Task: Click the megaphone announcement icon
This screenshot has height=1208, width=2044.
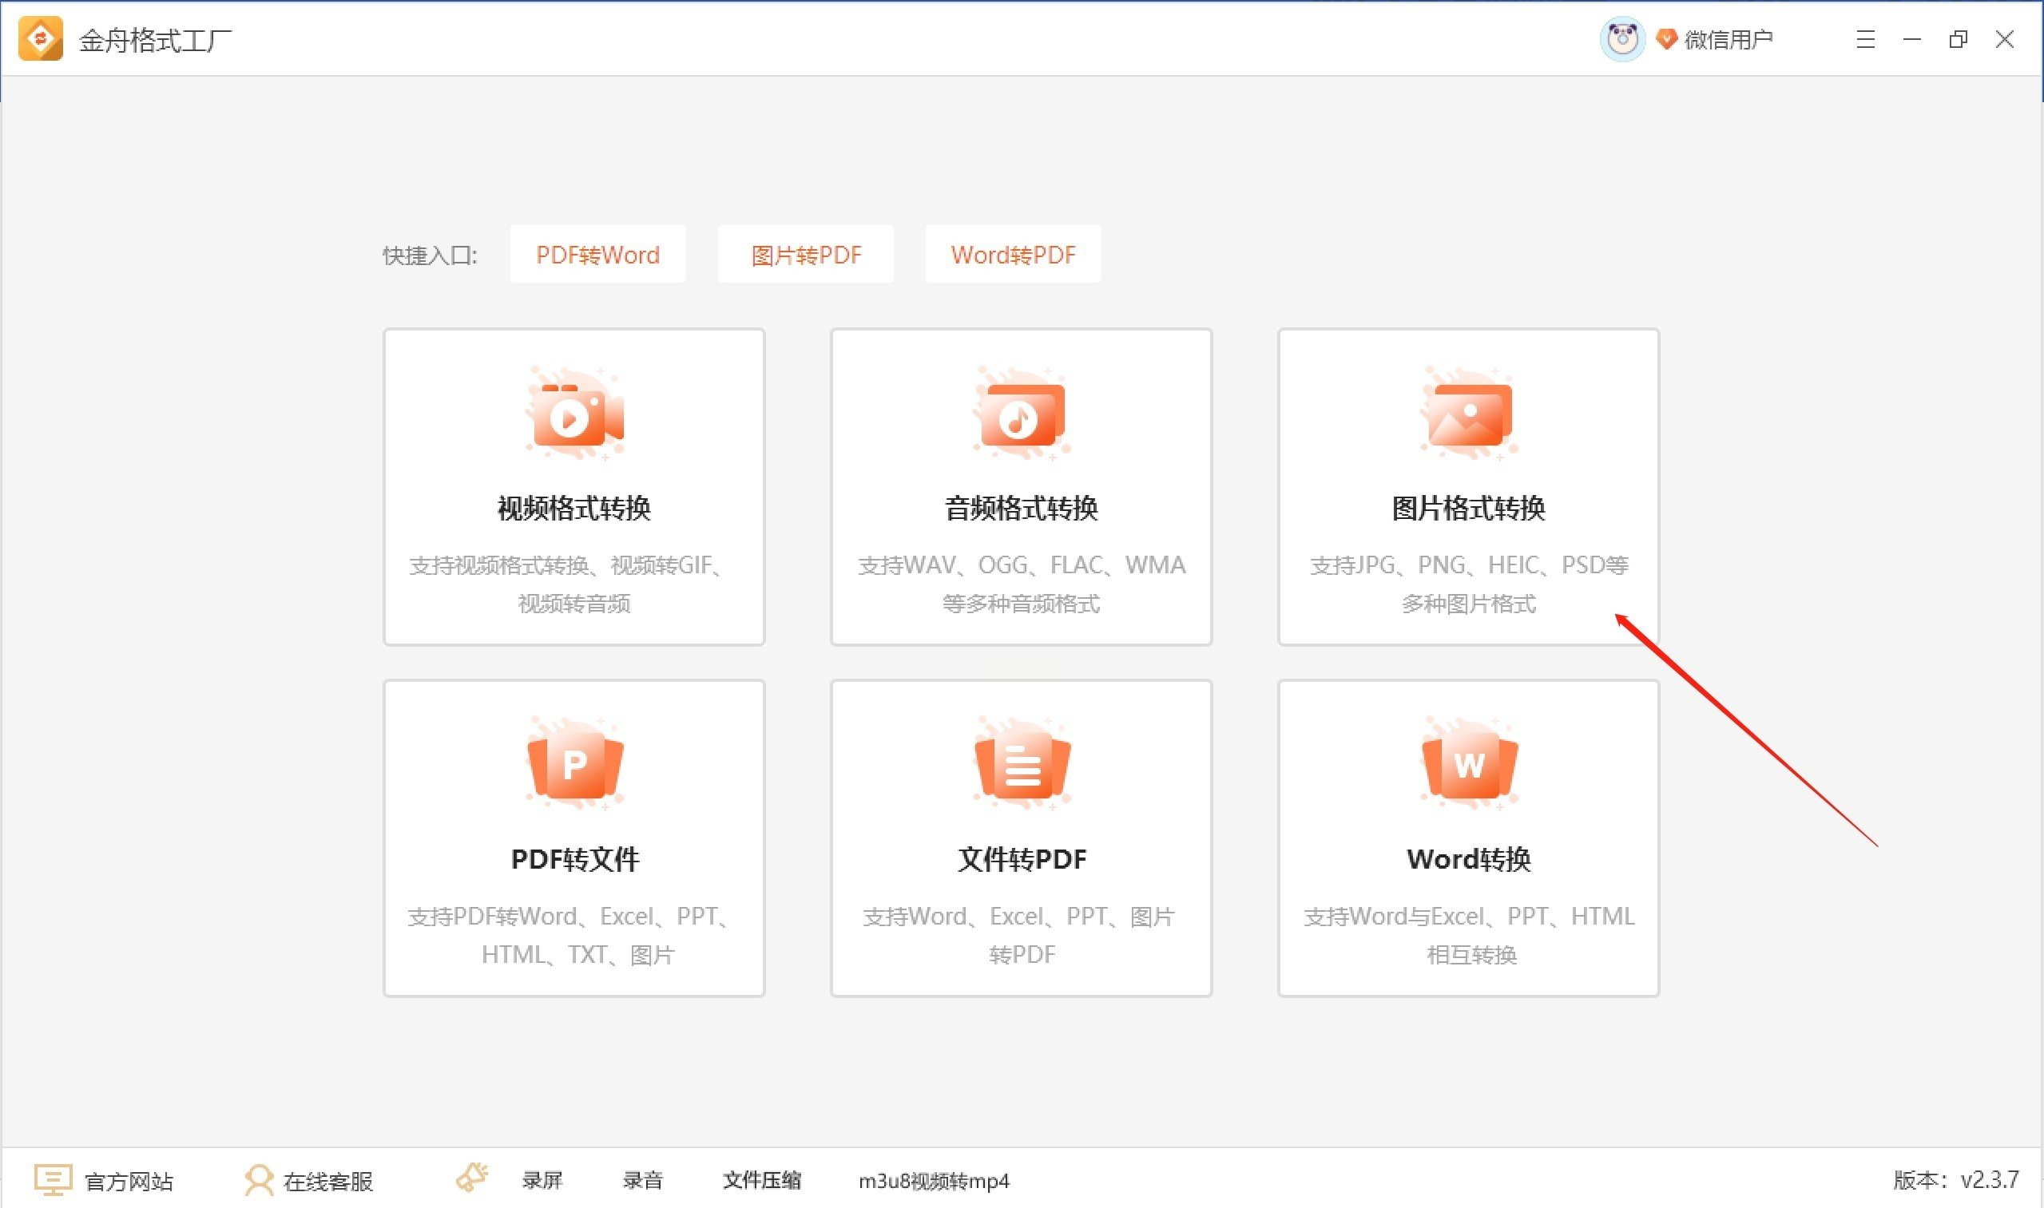Action: 471,1178
